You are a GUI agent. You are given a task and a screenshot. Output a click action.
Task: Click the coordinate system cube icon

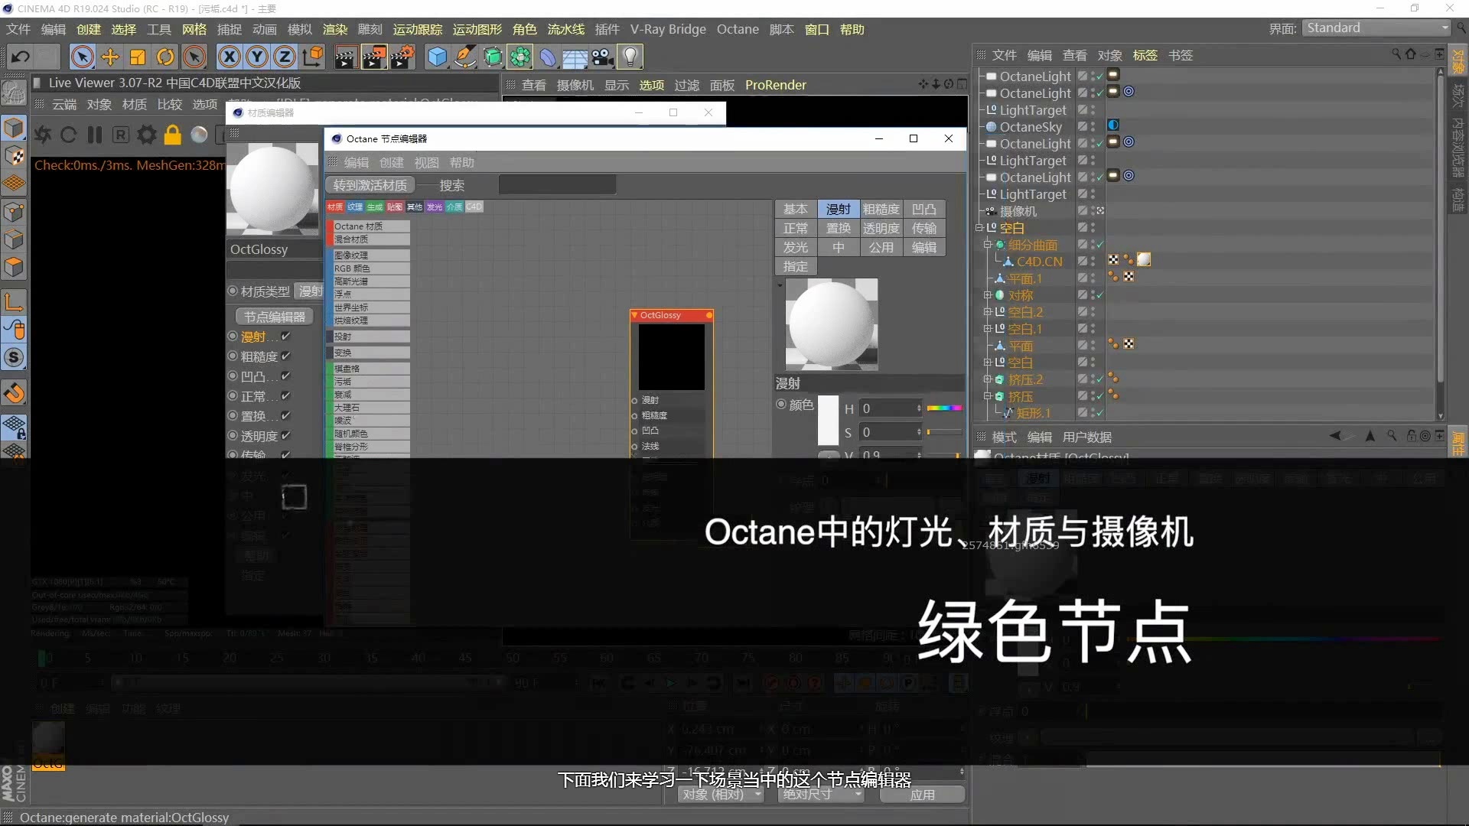click(x=313, y=57)
